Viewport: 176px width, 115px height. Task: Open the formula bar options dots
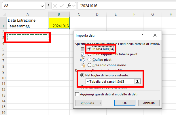(x=48, y=6)
